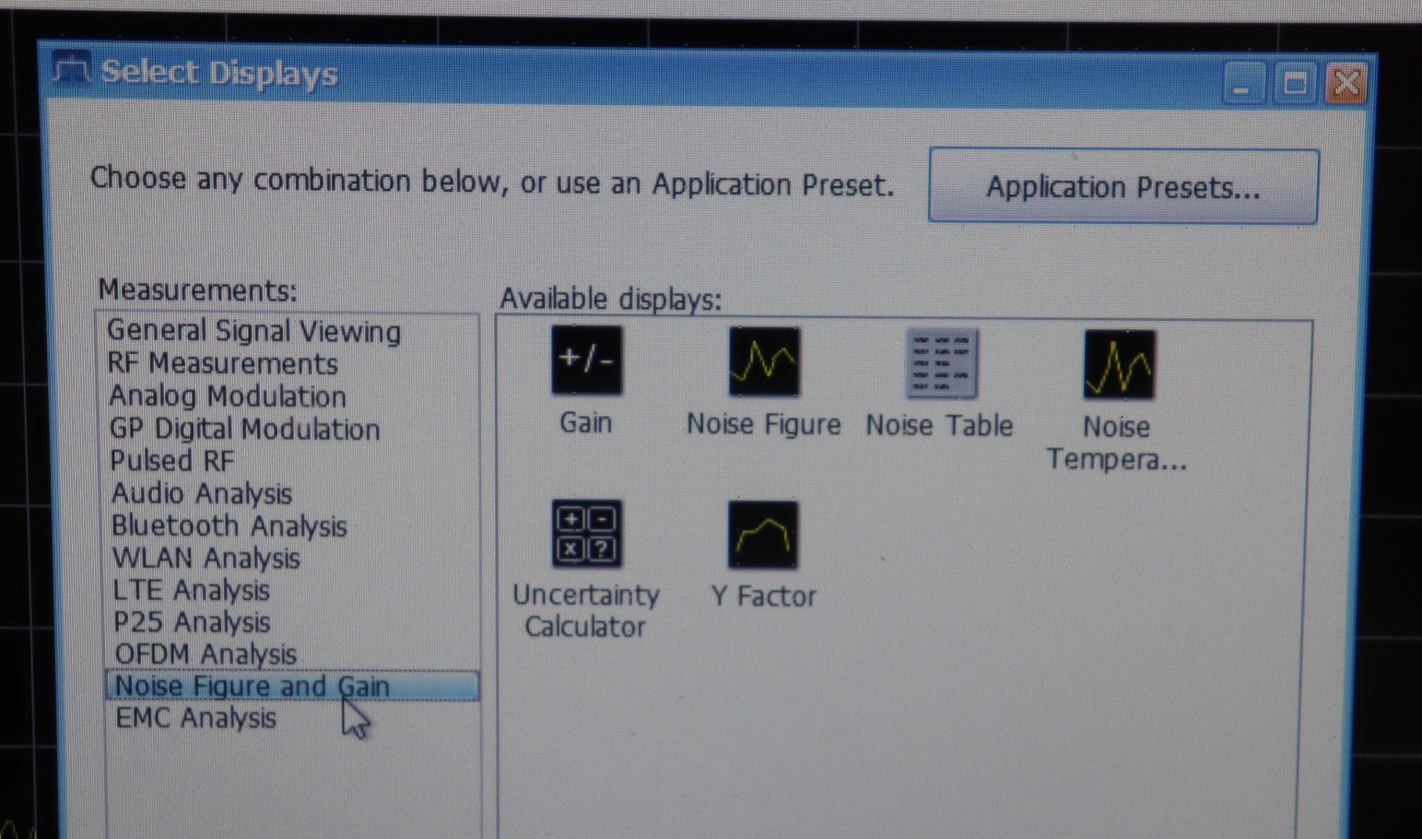The height and width of the screenshot is (839, 1422).
Task: Choose RF Measurements in the list
Action: pos(223,363)
